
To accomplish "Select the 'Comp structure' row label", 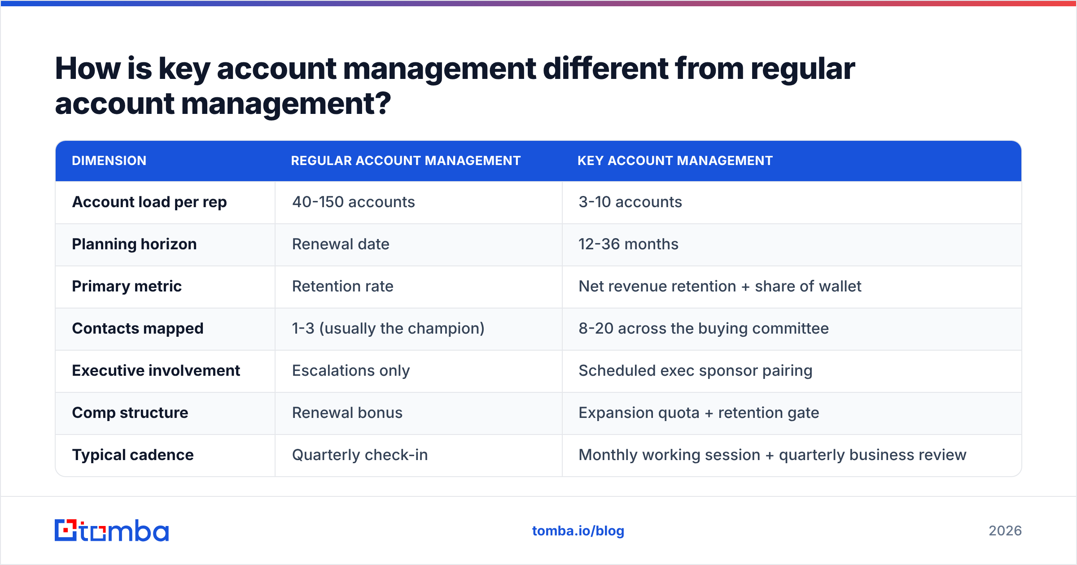I will (130, 413).
